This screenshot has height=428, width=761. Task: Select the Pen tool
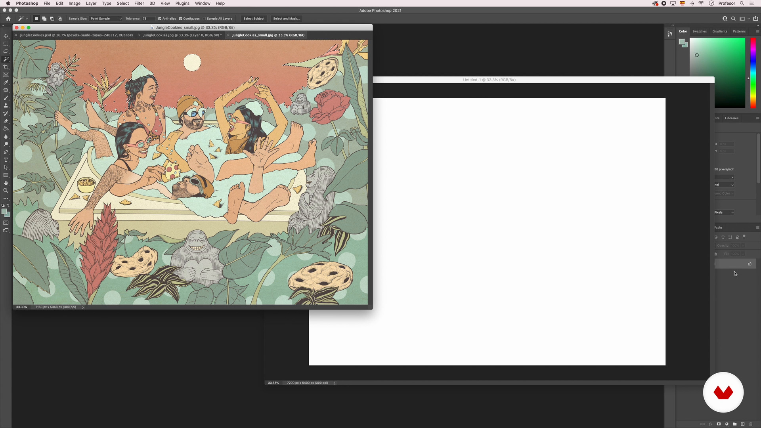coord(6,152)
